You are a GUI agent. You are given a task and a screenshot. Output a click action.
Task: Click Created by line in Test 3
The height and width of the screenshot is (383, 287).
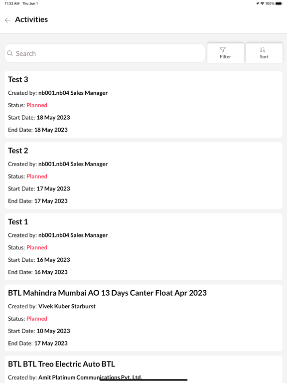pyautogui.click(x=58, y=93)
